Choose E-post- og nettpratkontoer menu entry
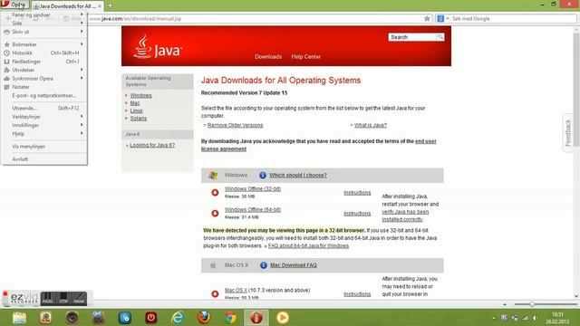The height and width of the screenshot is (326, 580). (44, 95)
